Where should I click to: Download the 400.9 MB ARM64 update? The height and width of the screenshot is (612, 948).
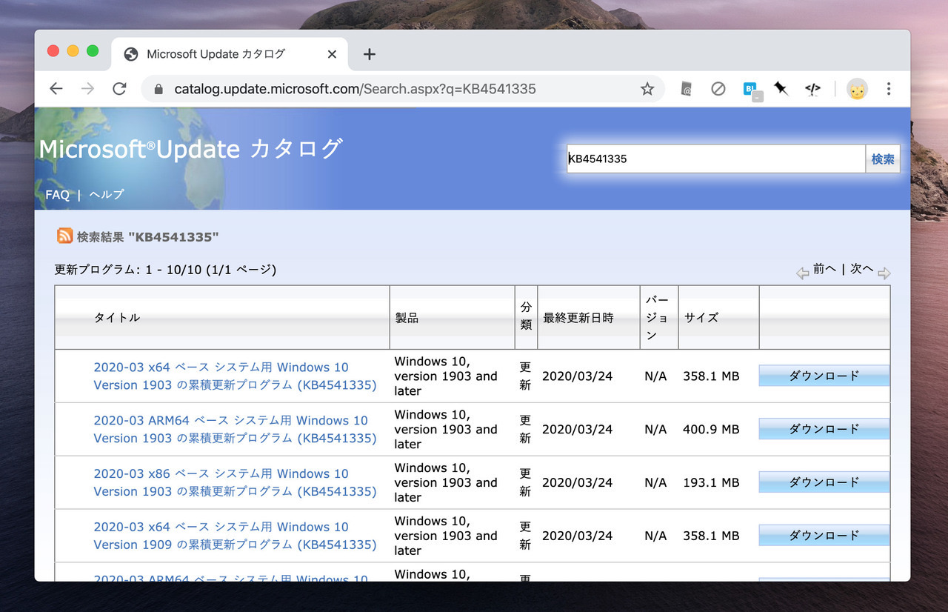pos(824,429)
